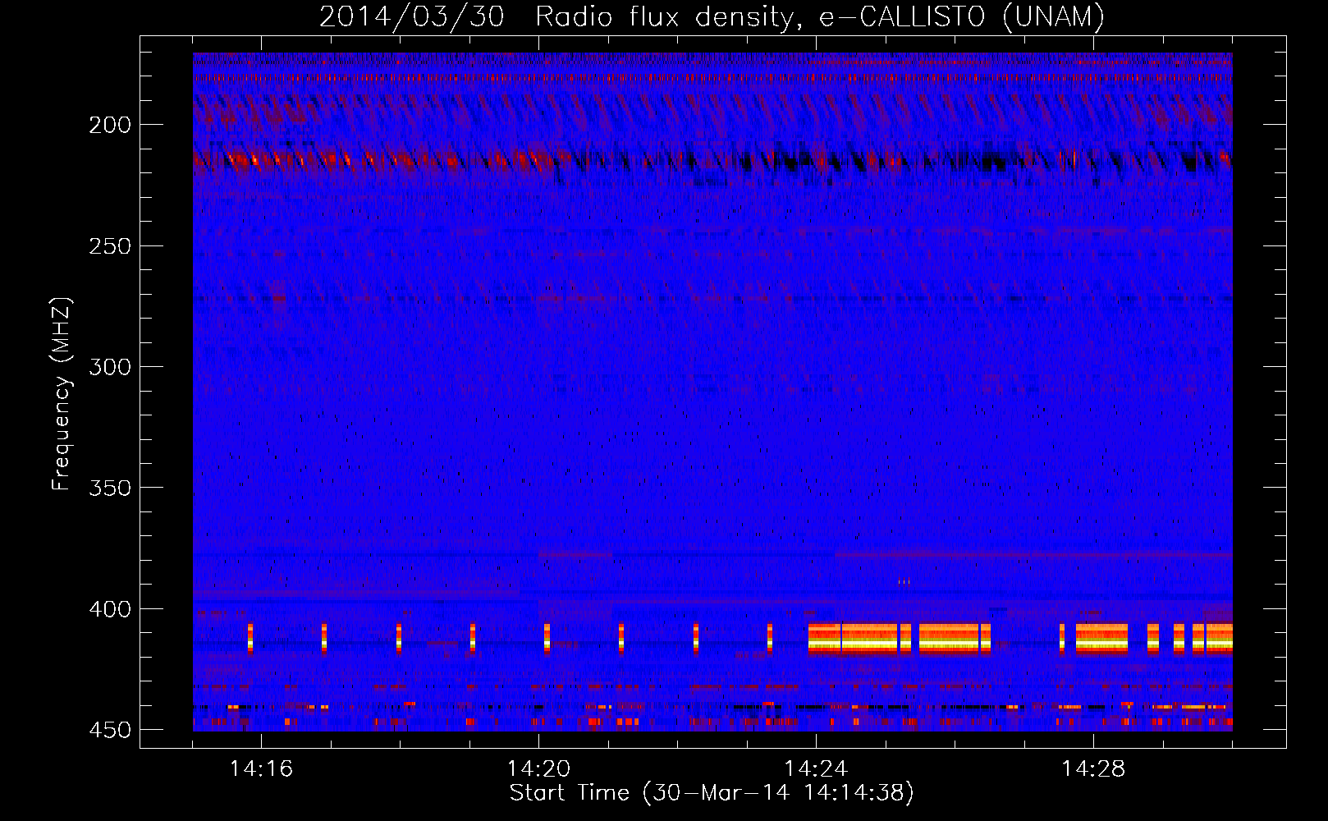Click the 450 frequency tick label
Image resolution: width=1328 pixels, height=821 pixels.
pyautogui.click(x=110, y=730)
